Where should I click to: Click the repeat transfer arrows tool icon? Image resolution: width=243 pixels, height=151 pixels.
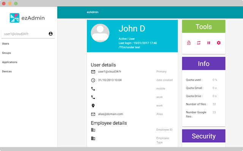(199, 43)
